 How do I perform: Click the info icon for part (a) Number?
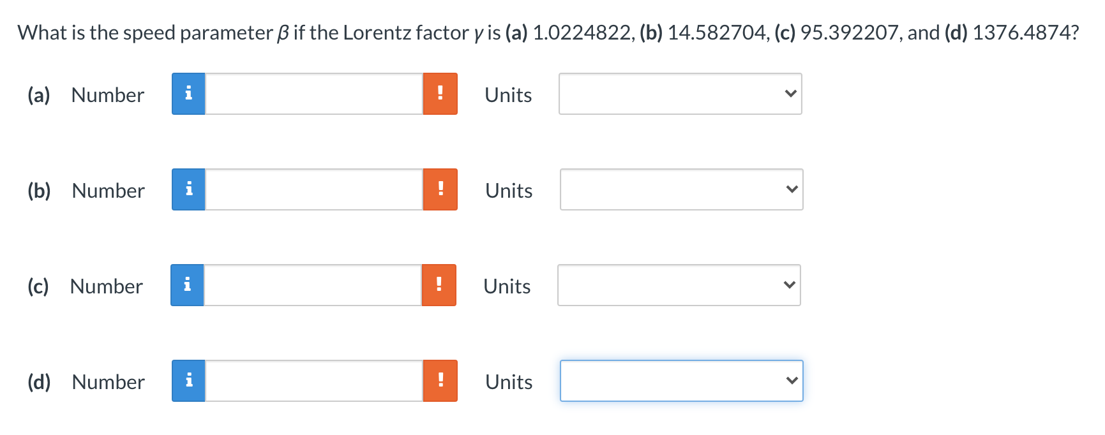coord(188,94)
